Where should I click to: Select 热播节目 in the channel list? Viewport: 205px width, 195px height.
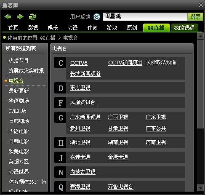(x=19, y=61)
